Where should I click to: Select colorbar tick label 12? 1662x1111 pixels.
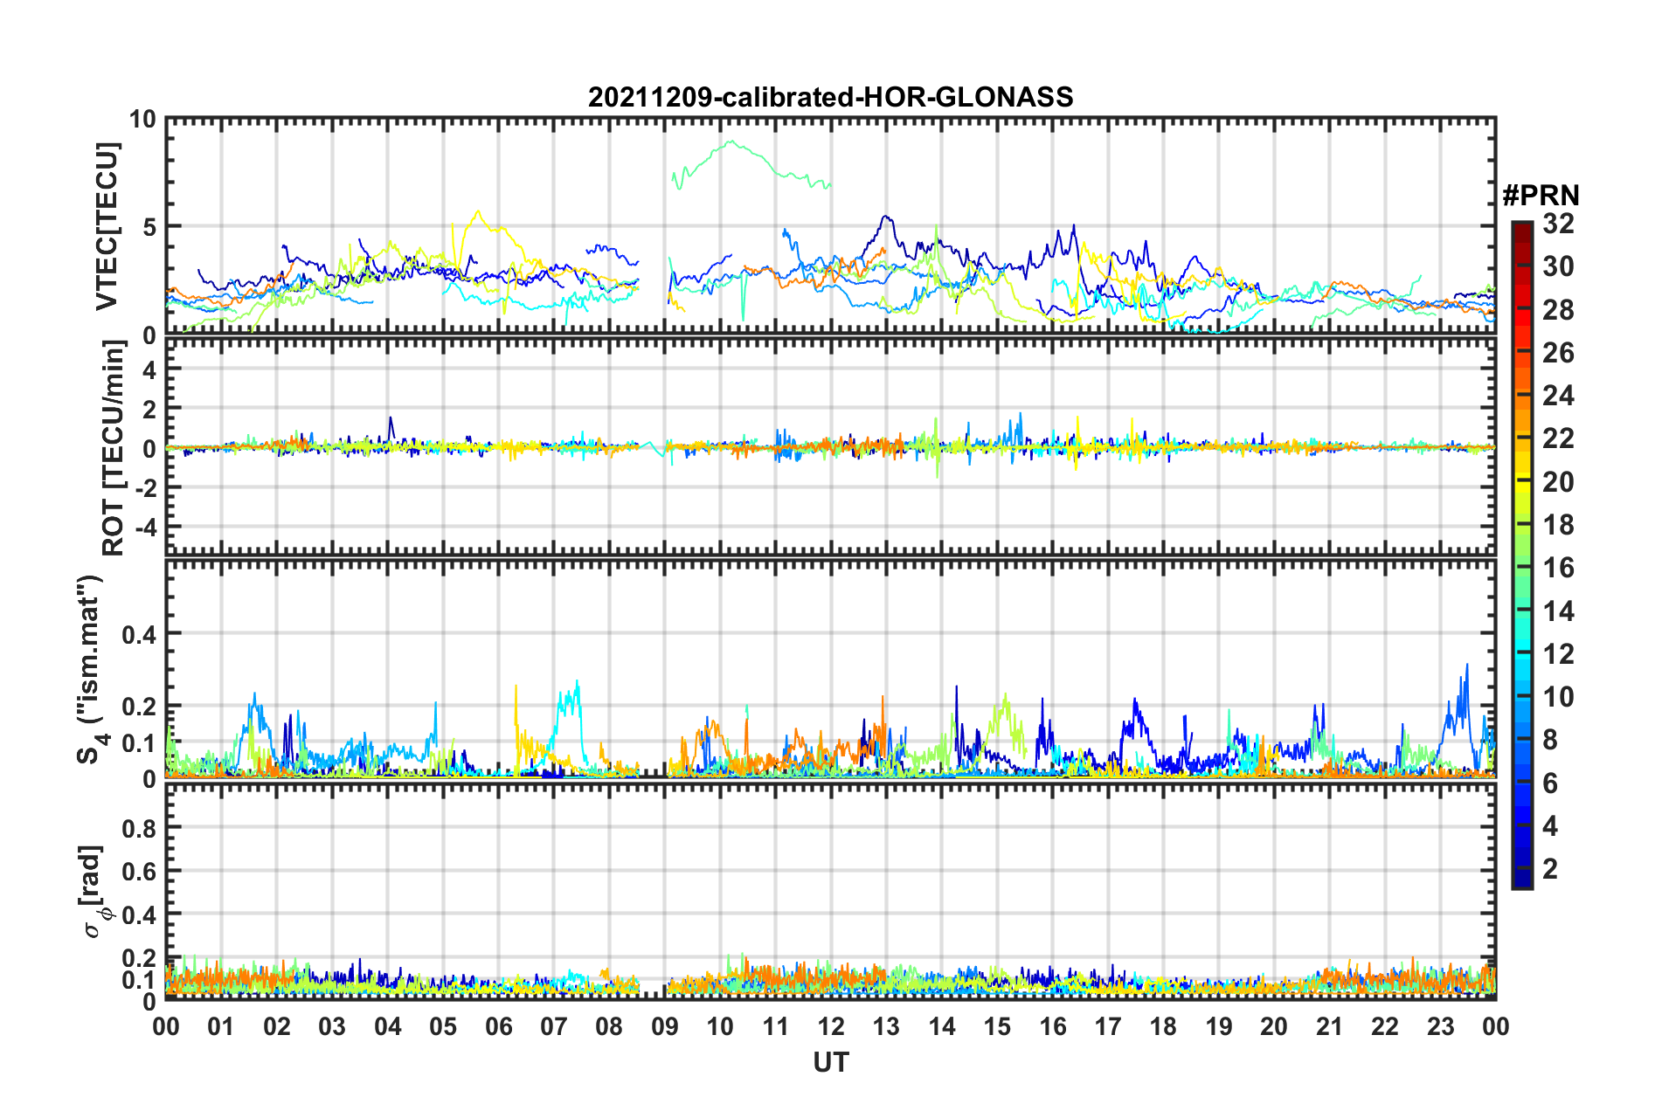tap(1558, 654)
